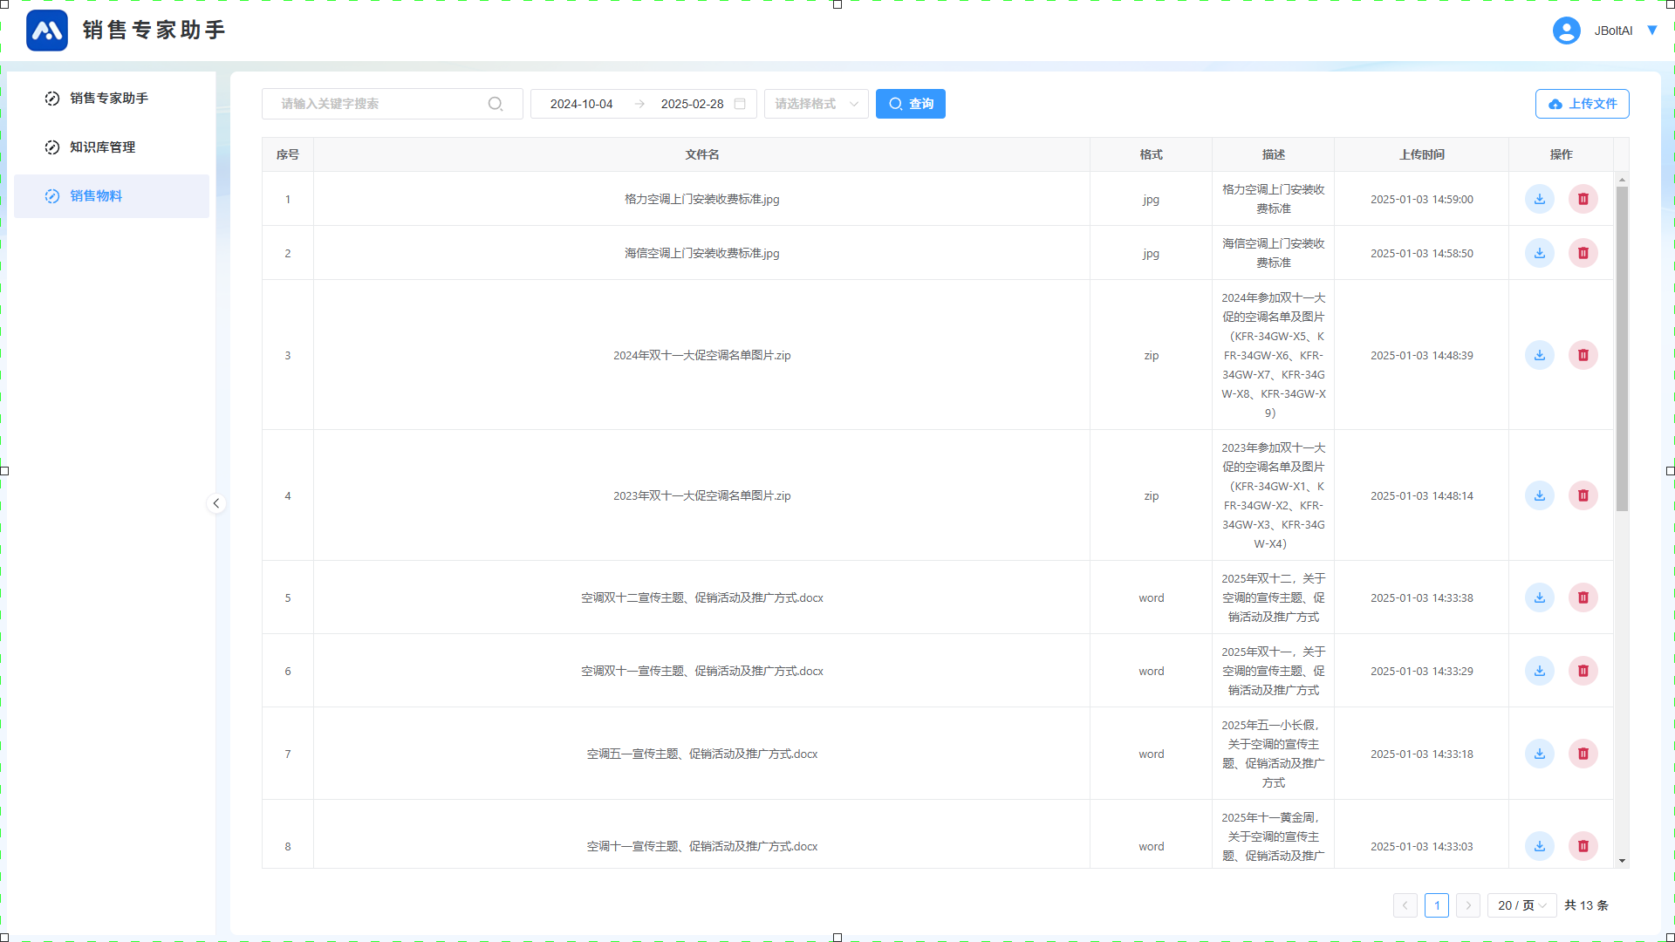Delete 格力空调上门安装收费标准.jpg file
Image resolution: width=1675 pixels, height=942 pixels.
pos(1583,199)
